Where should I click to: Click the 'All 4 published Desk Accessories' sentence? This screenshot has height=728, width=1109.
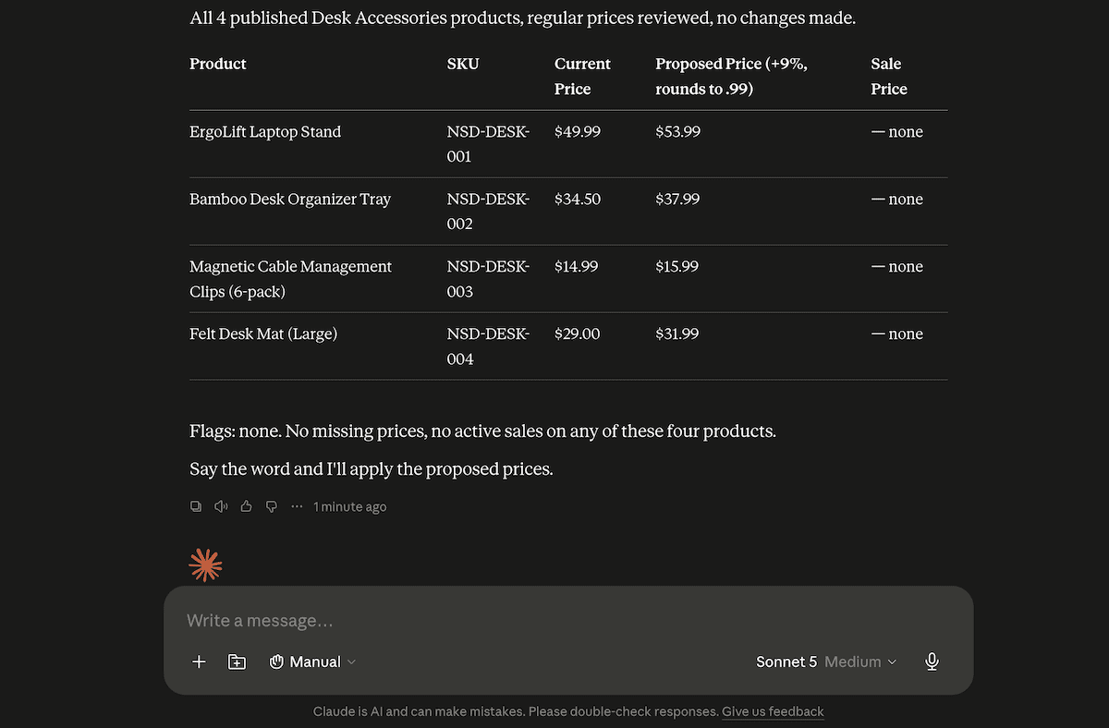[x=522, y=18]
